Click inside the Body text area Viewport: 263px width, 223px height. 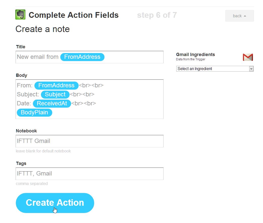coord(90,99)
